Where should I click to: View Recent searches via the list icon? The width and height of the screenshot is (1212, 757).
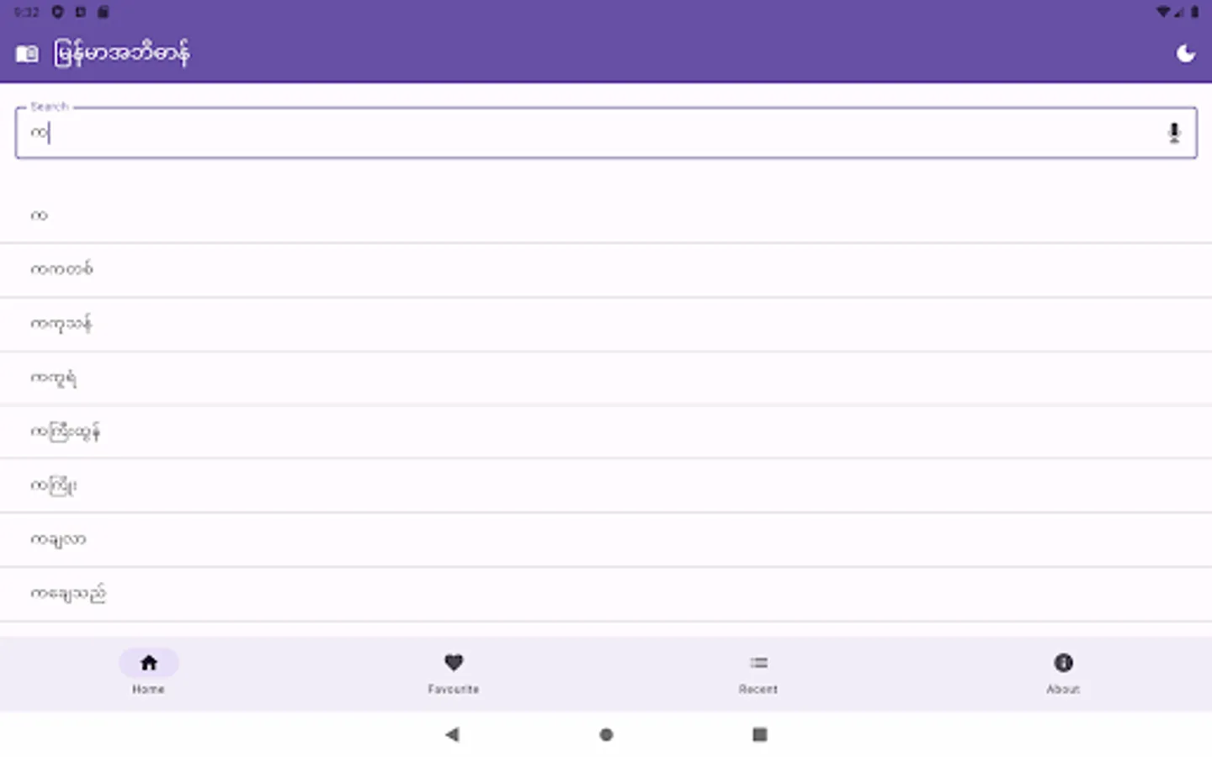click(758, 663)
